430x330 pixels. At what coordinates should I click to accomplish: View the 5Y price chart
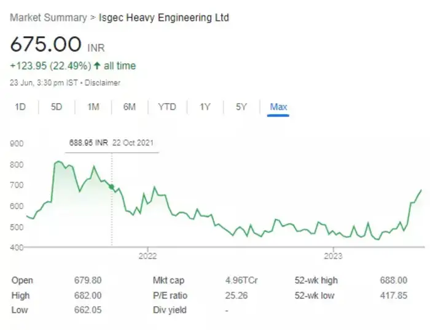click(x=241, y=107)
